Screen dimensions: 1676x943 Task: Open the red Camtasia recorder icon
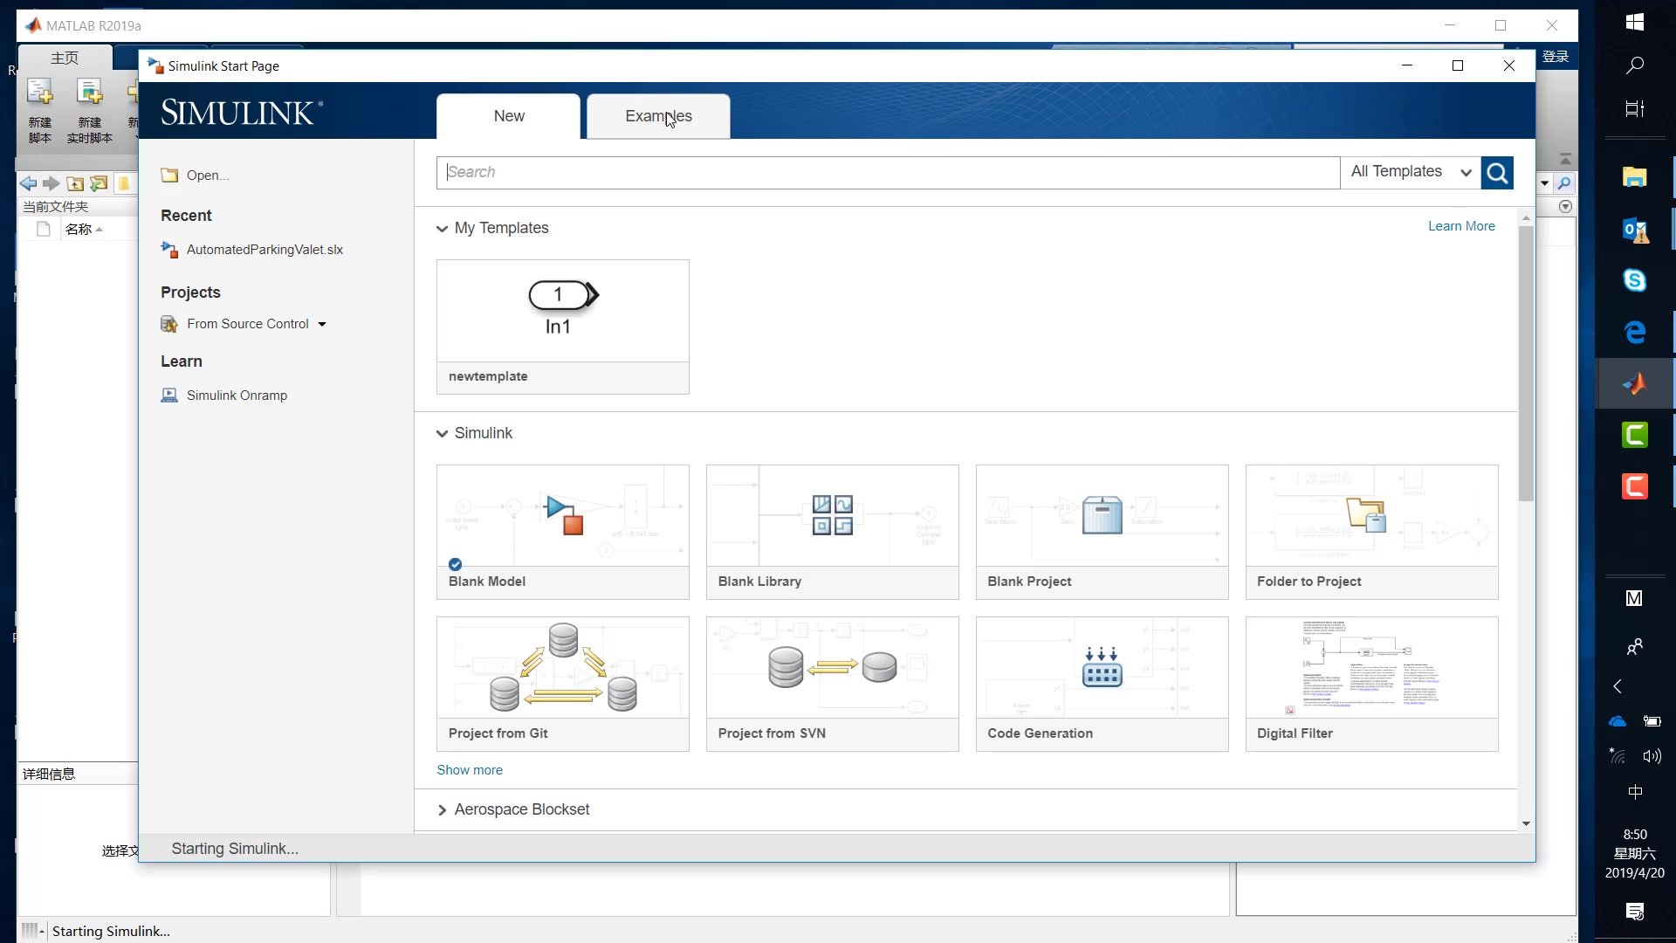(1635, 486)
